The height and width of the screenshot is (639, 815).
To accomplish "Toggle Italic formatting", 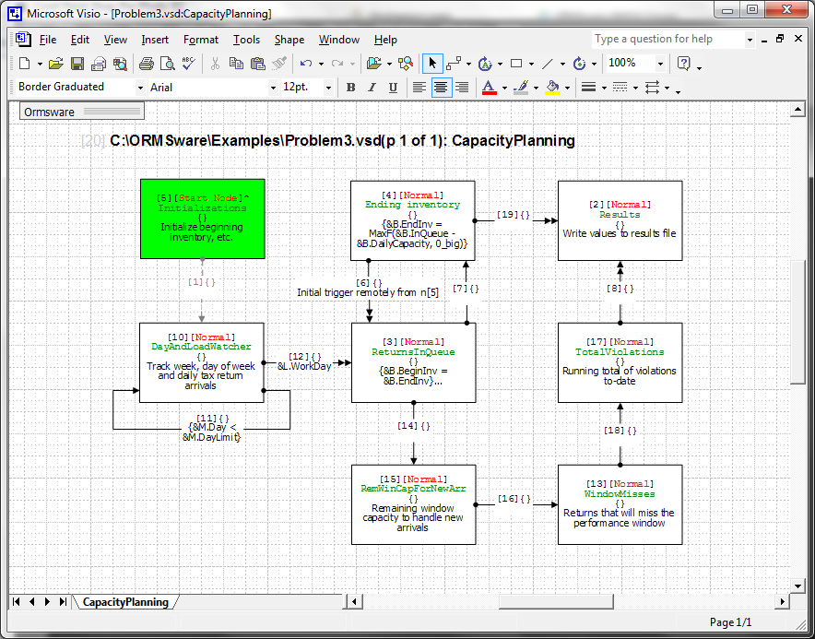I will (x=372, y=88).
